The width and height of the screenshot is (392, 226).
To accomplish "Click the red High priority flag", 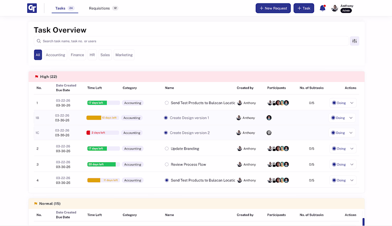I will (x=36, y=77).
